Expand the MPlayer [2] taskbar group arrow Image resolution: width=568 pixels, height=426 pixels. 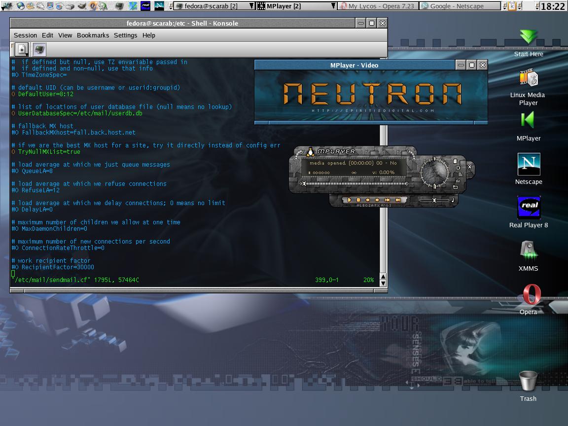coord(333,6)
